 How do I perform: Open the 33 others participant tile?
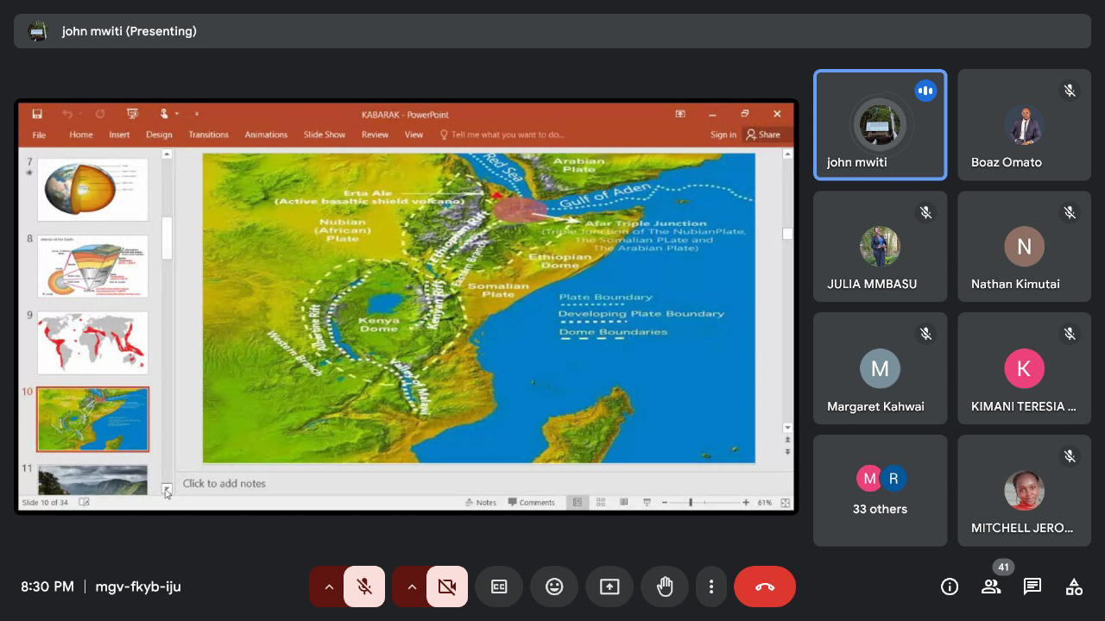pyautogui.click(x=880, y=491)
